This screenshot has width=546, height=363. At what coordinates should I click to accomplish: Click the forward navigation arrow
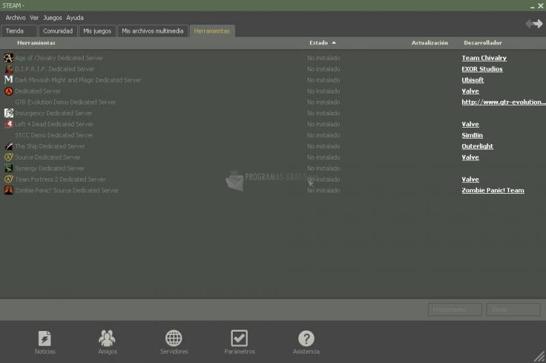pos(538,24)
